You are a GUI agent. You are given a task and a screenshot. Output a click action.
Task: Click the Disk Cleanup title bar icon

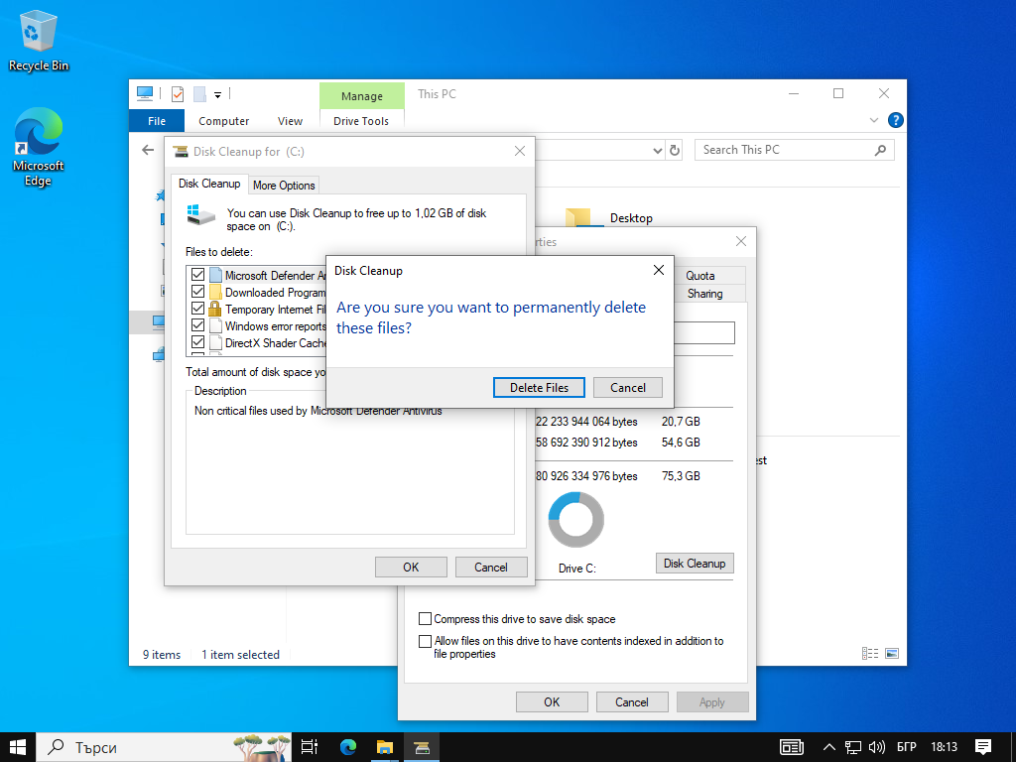tap(181, 152)
